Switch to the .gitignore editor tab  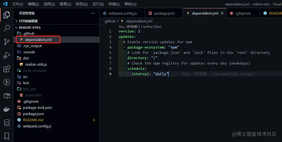(243, 13)
